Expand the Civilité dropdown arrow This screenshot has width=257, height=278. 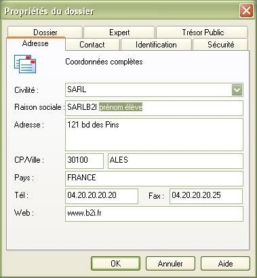(x=237, y=90)
